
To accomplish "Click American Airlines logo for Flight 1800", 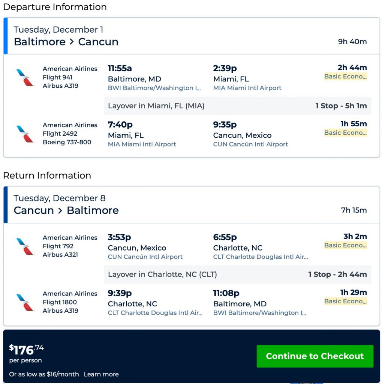I will [x=25, y=302].
